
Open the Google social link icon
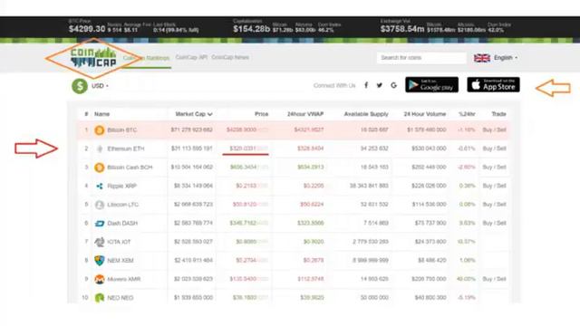pyautogui.click(x=393, y=85)
